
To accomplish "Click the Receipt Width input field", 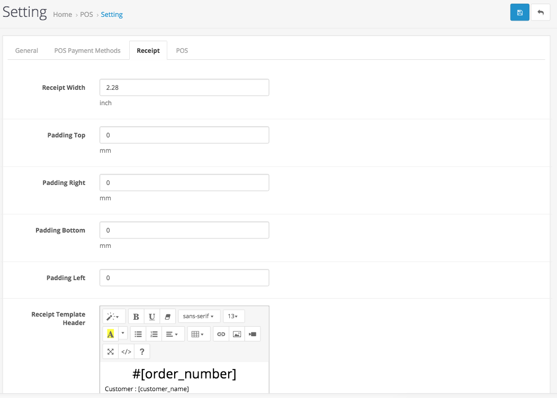I will pos(184,88).
